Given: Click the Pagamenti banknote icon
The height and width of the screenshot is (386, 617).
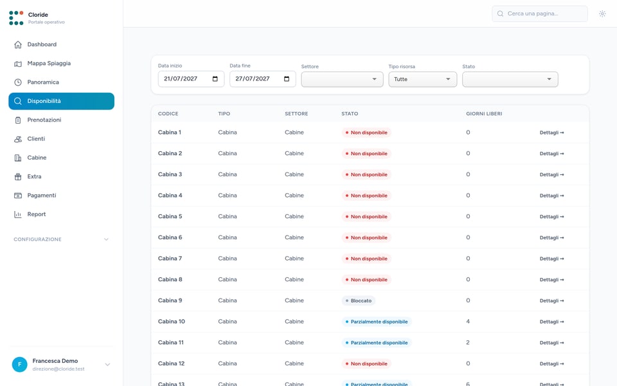Looking at the screenshot, I should tap(18, 196).
